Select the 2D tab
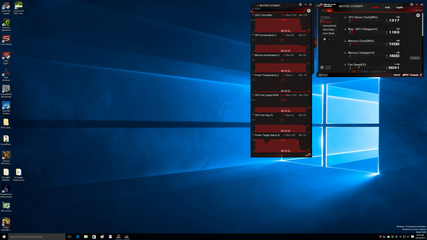Screen dimensions: 427x240 point(324,11)
